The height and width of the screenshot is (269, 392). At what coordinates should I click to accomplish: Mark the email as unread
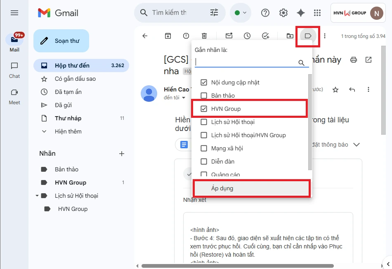[229, 36]
